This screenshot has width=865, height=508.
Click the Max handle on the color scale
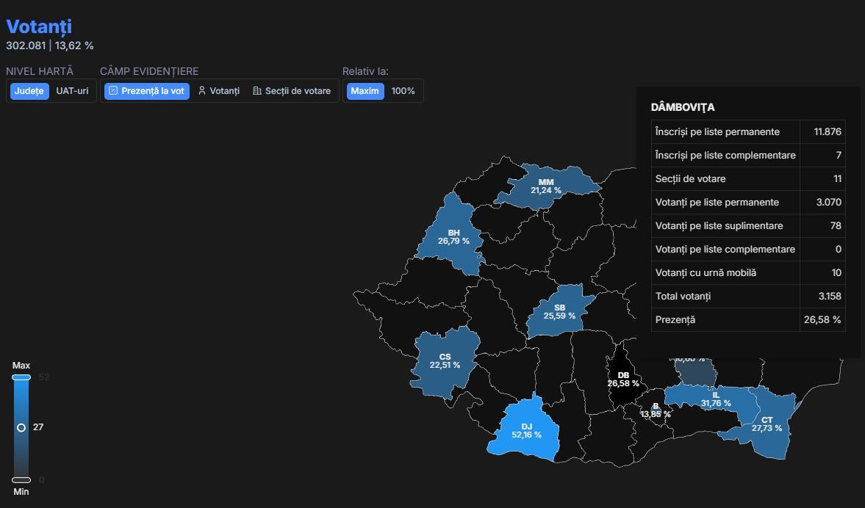click(21, 377)
